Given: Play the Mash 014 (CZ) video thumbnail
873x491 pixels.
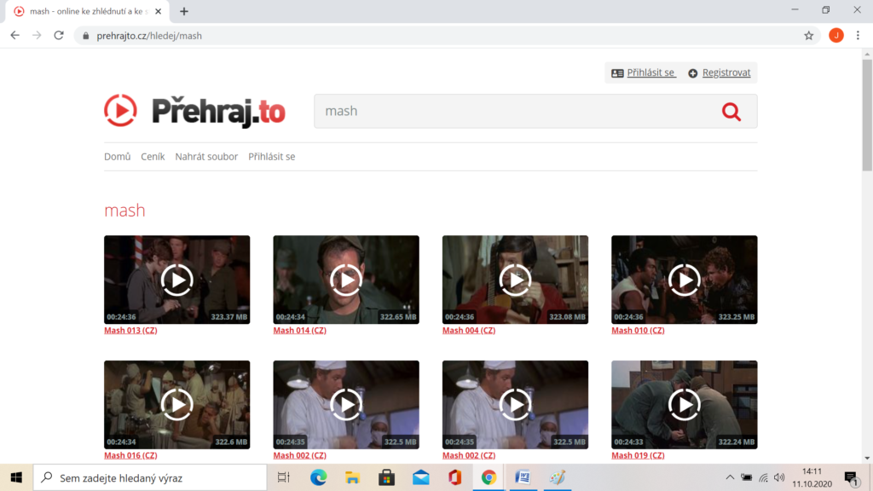Looking at the screenshot, I should pos(346,280).
